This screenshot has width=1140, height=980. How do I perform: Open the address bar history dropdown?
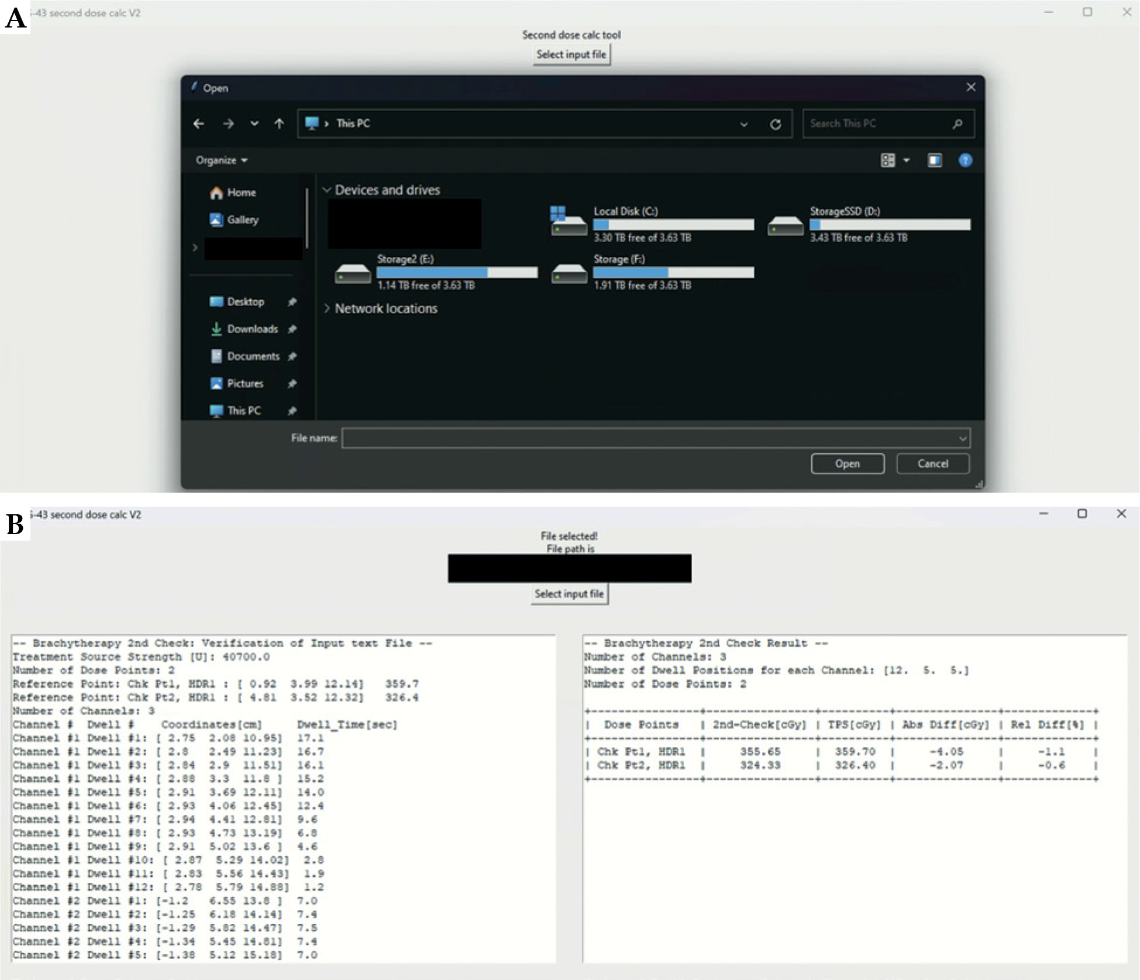tap(743, 124)
